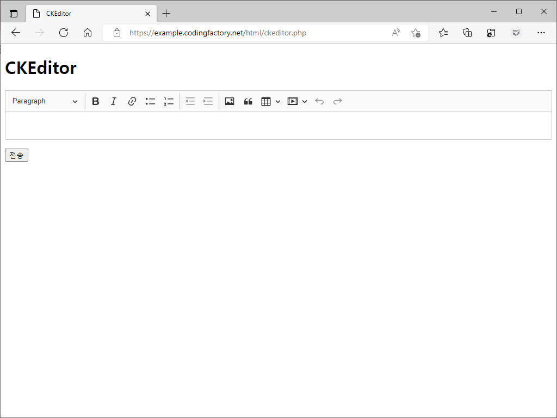This screenshot has width=557, height=418.
Task: Toggle Italic formatting in the editor
Action: pos(113,101)
